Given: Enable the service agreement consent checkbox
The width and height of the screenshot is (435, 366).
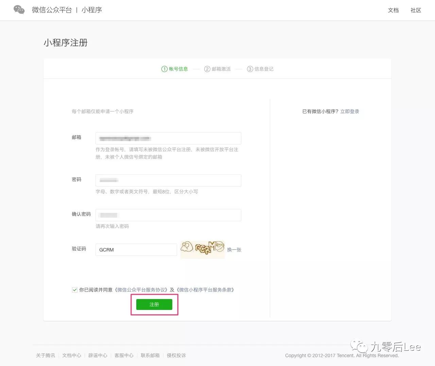Looking at the screenshot, I should 74,290.
